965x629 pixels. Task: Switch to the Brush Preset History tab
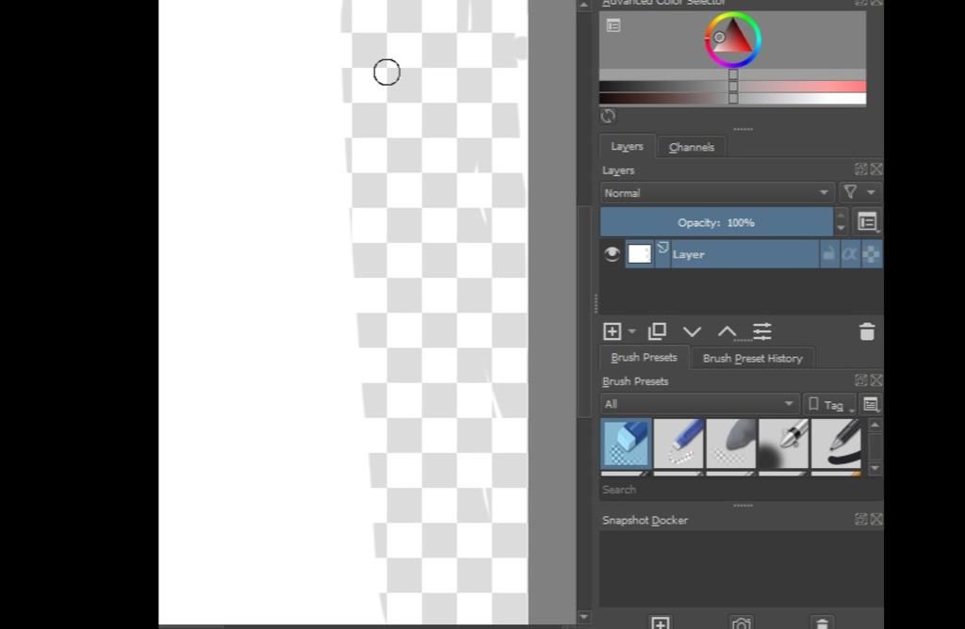(x=752, y=359)
